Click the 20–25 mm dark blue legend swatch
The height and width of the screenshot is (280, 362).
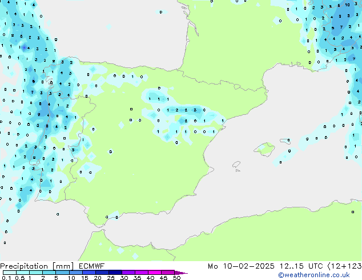click(102, 273)
